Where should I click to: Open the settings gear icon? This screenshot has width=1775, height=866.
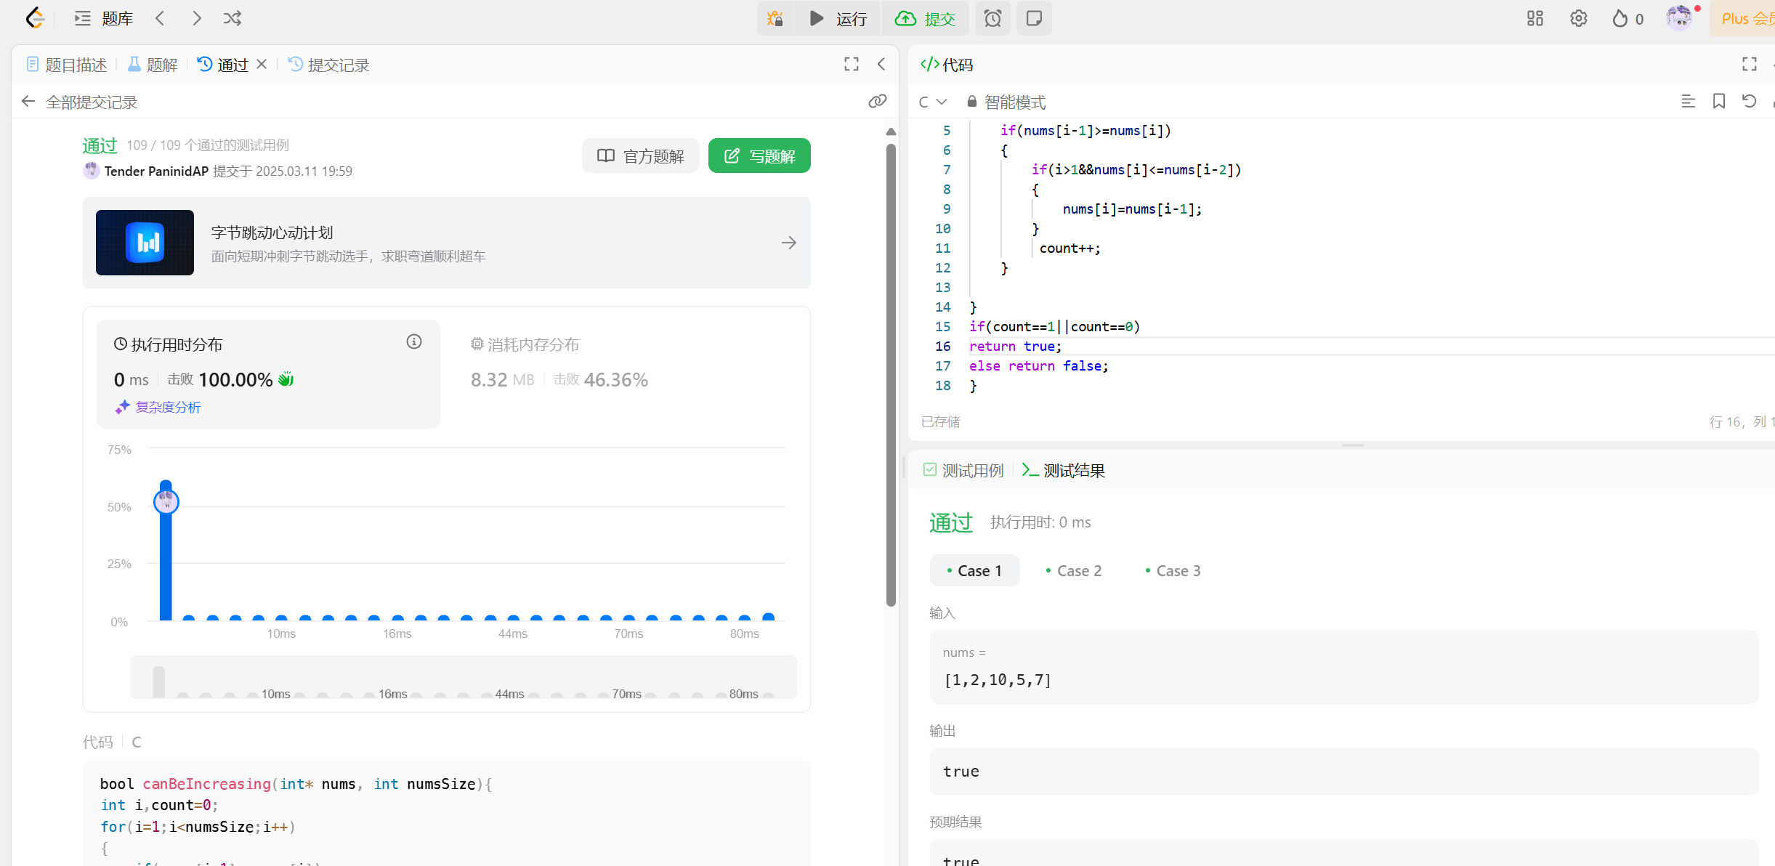coord(1578,18)
